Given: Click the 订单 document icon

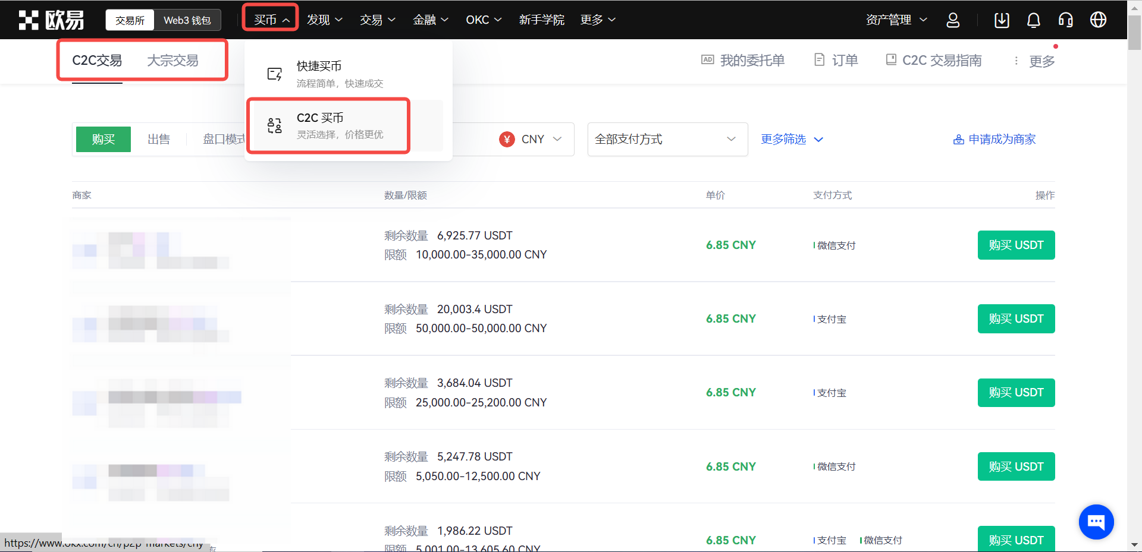Looking at the screenshot, I should pyautogui.click(x=820, y=59).
